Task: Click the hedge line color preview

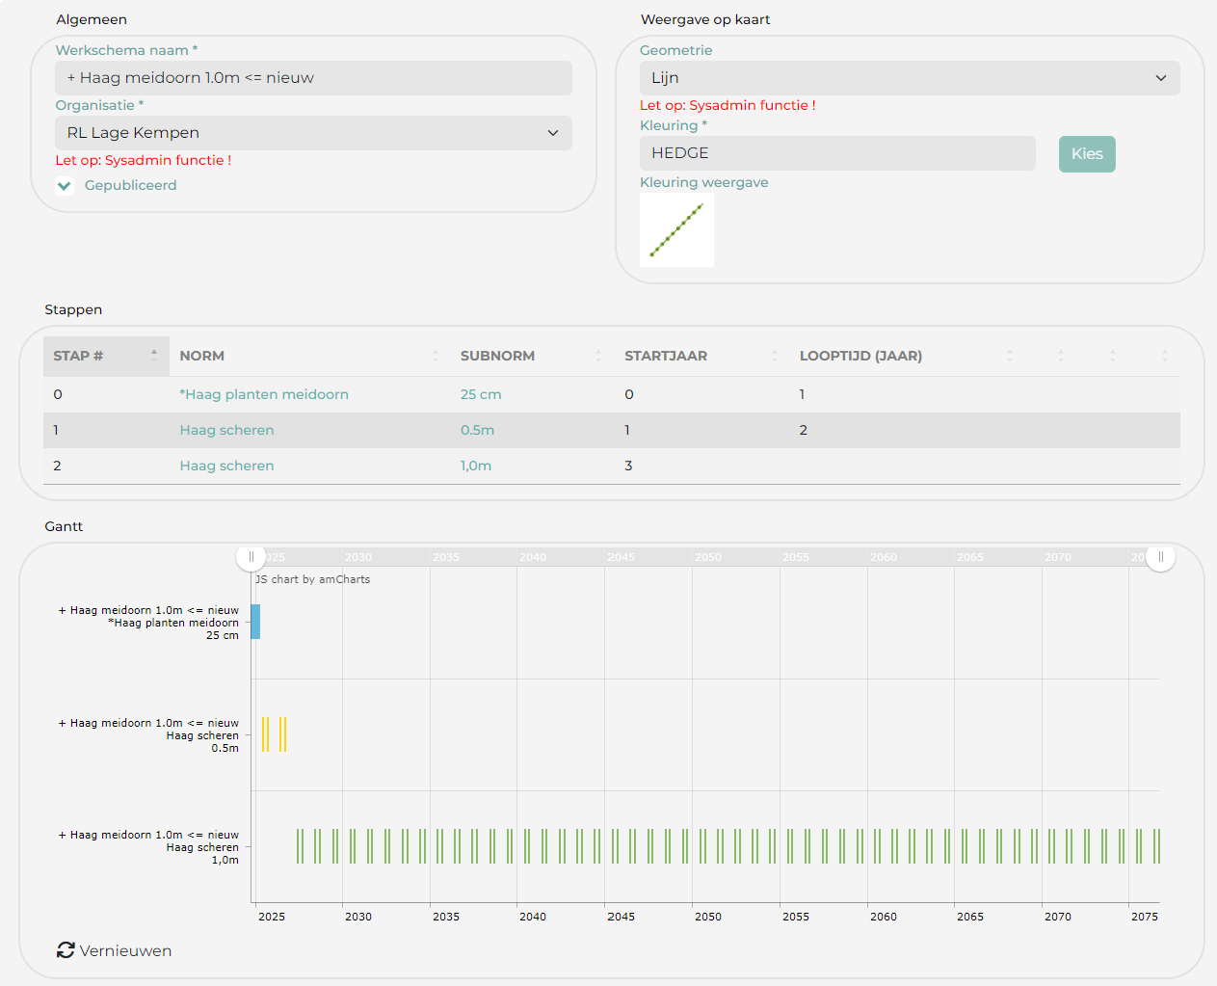Action: [676, 230]
